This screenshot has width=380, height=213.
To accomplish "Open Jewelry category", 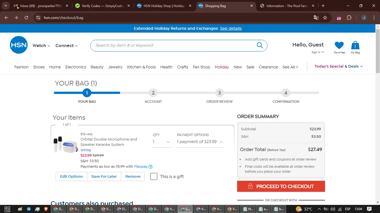I will click(115, 67).
